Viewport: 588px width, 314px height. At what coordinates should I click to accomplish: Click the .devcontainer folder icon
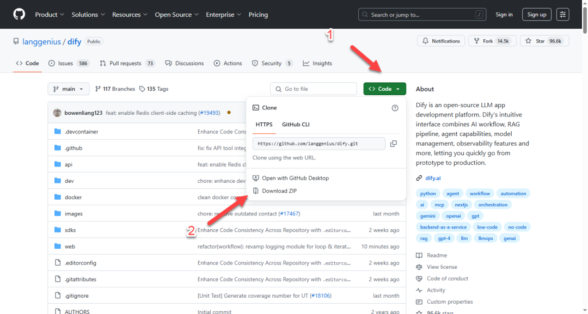click(57, 132)
